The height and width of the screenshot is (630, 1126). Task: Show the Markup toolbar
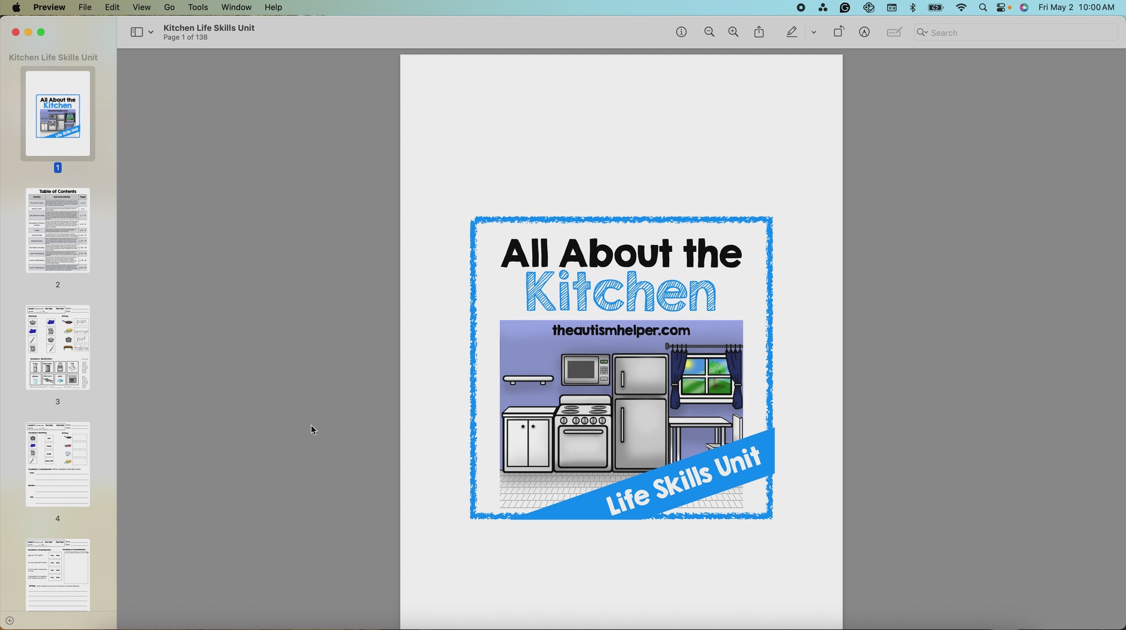[864, 32]
